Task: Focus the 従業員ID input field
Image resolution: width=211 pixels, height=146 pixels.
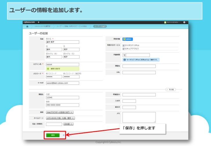Action: point(139,95)
